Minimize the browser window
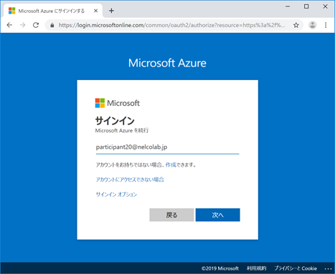The height and width of the screenshot is (274, 335). (288, 6)
